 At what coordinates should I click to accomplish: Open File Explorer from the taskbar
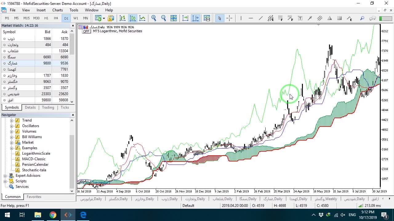[38, 215]
